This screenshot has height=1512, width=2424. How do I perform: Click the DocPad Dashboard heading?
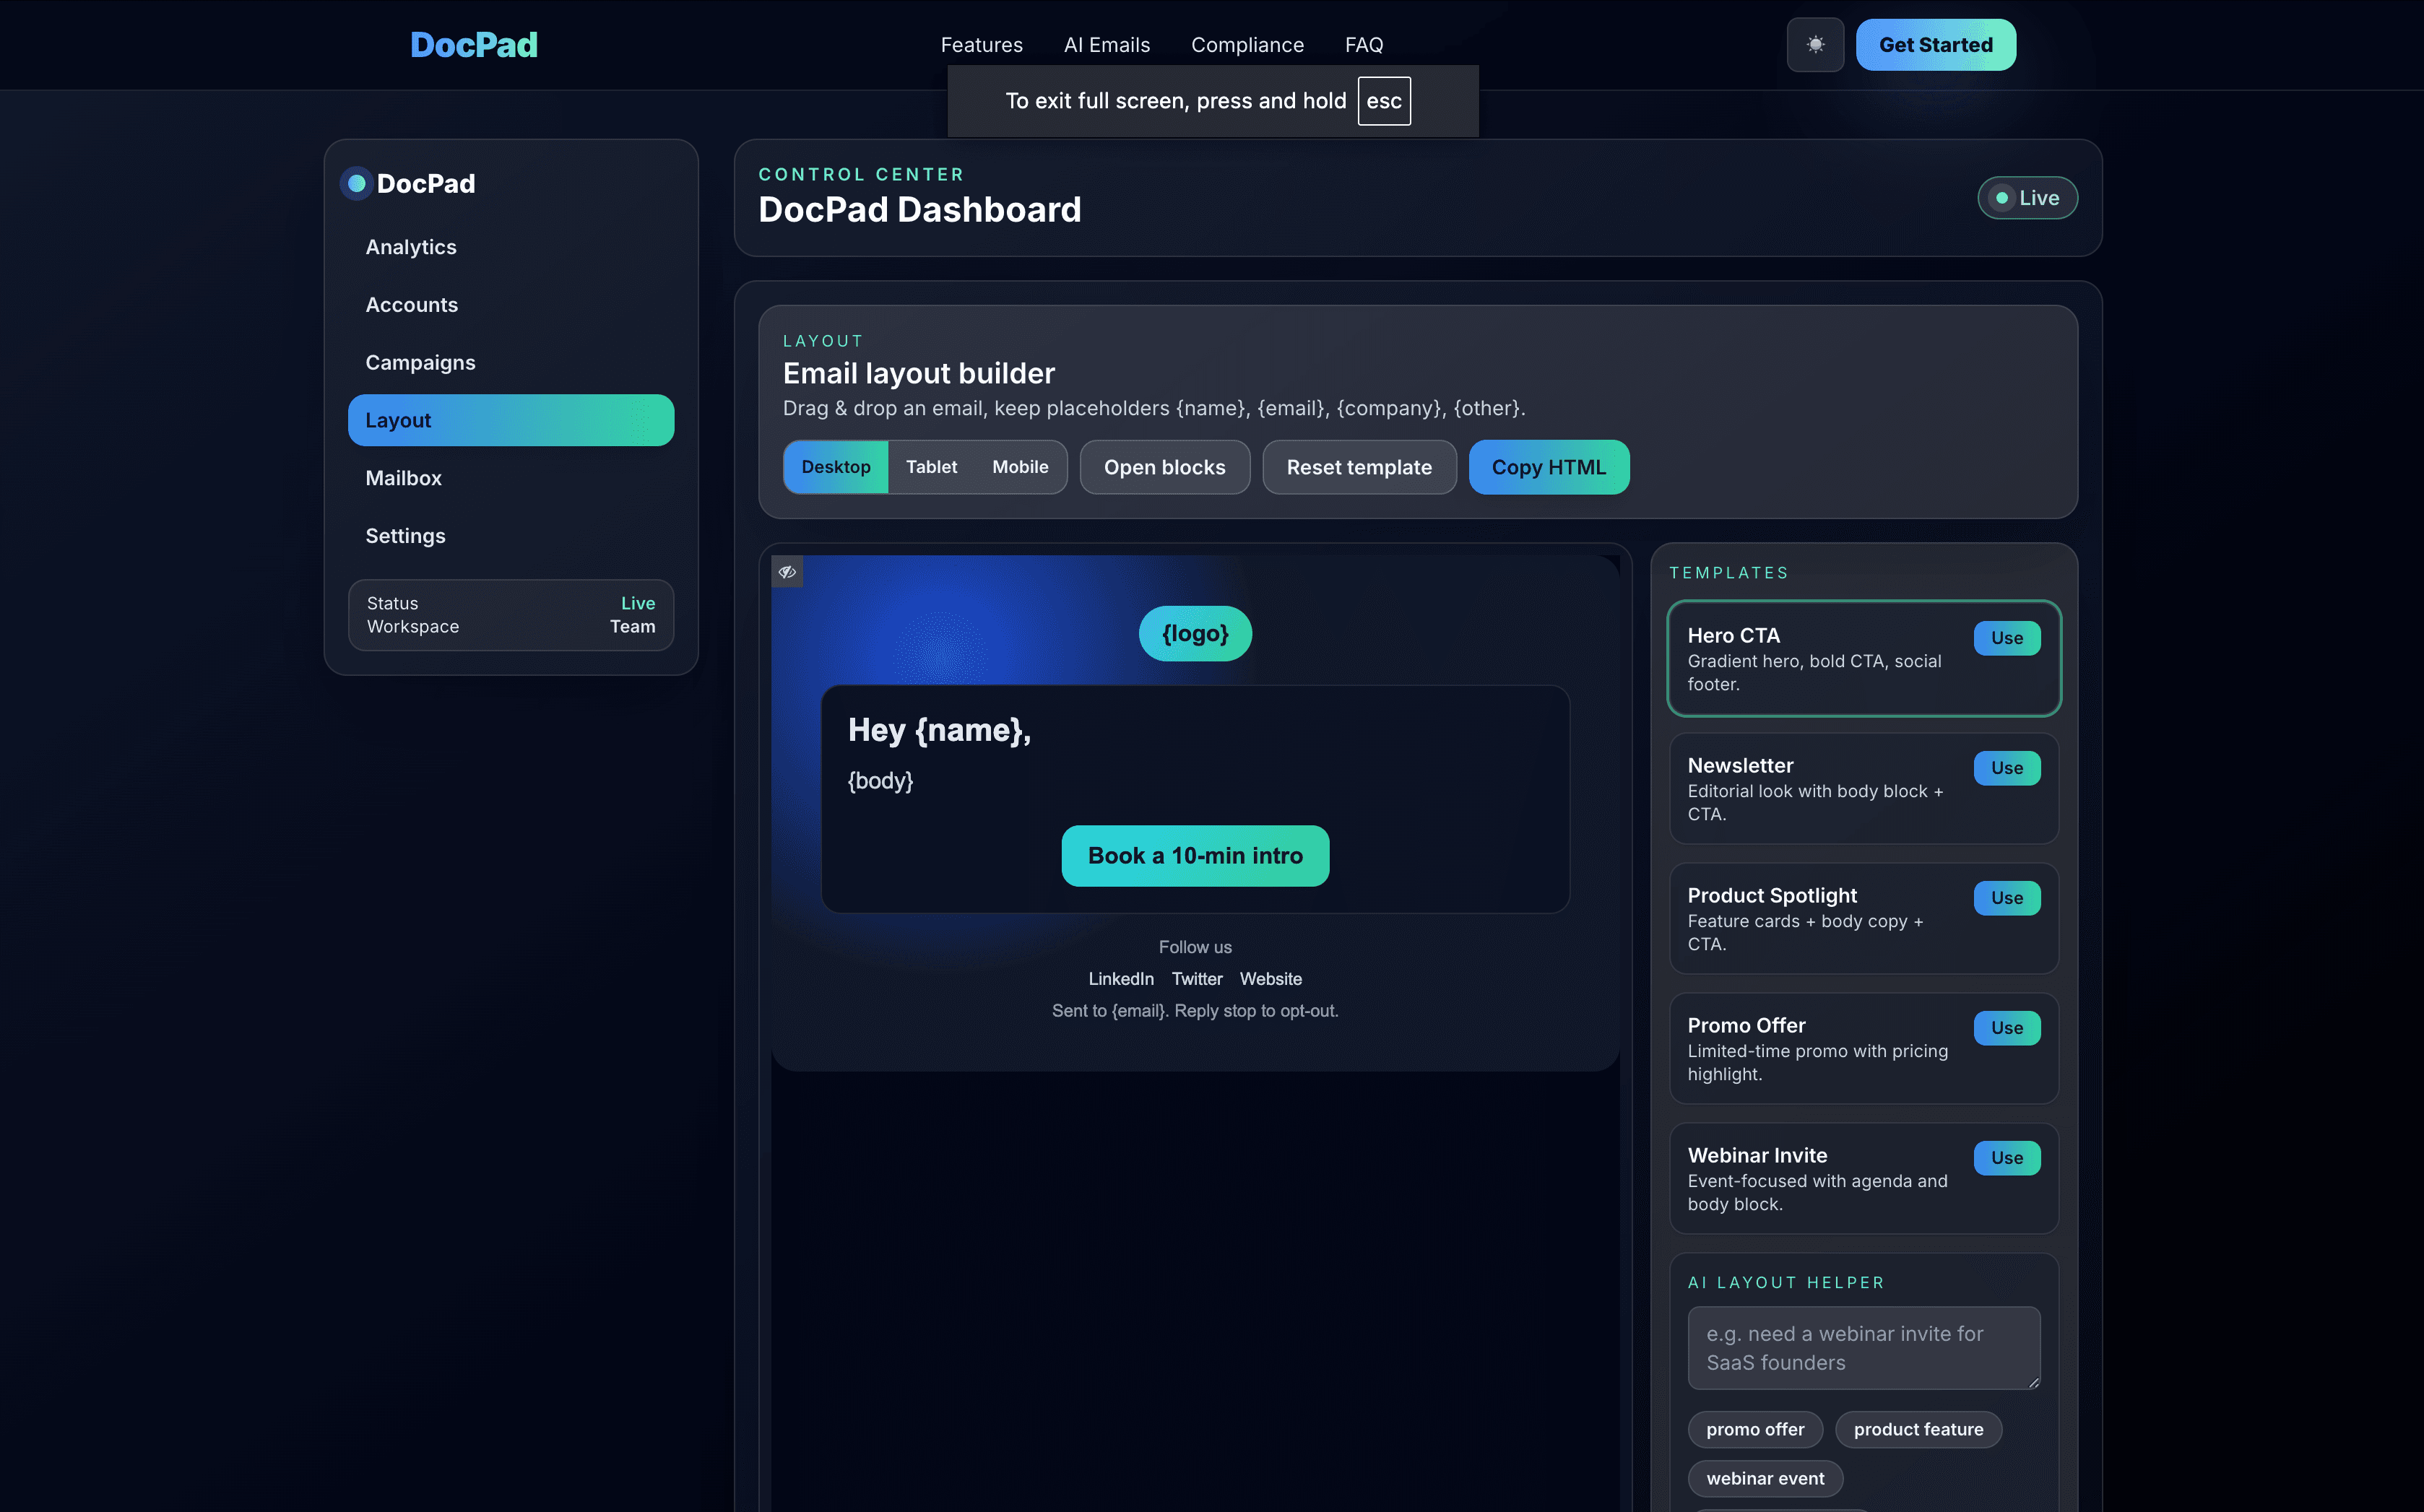coord(920,210)
